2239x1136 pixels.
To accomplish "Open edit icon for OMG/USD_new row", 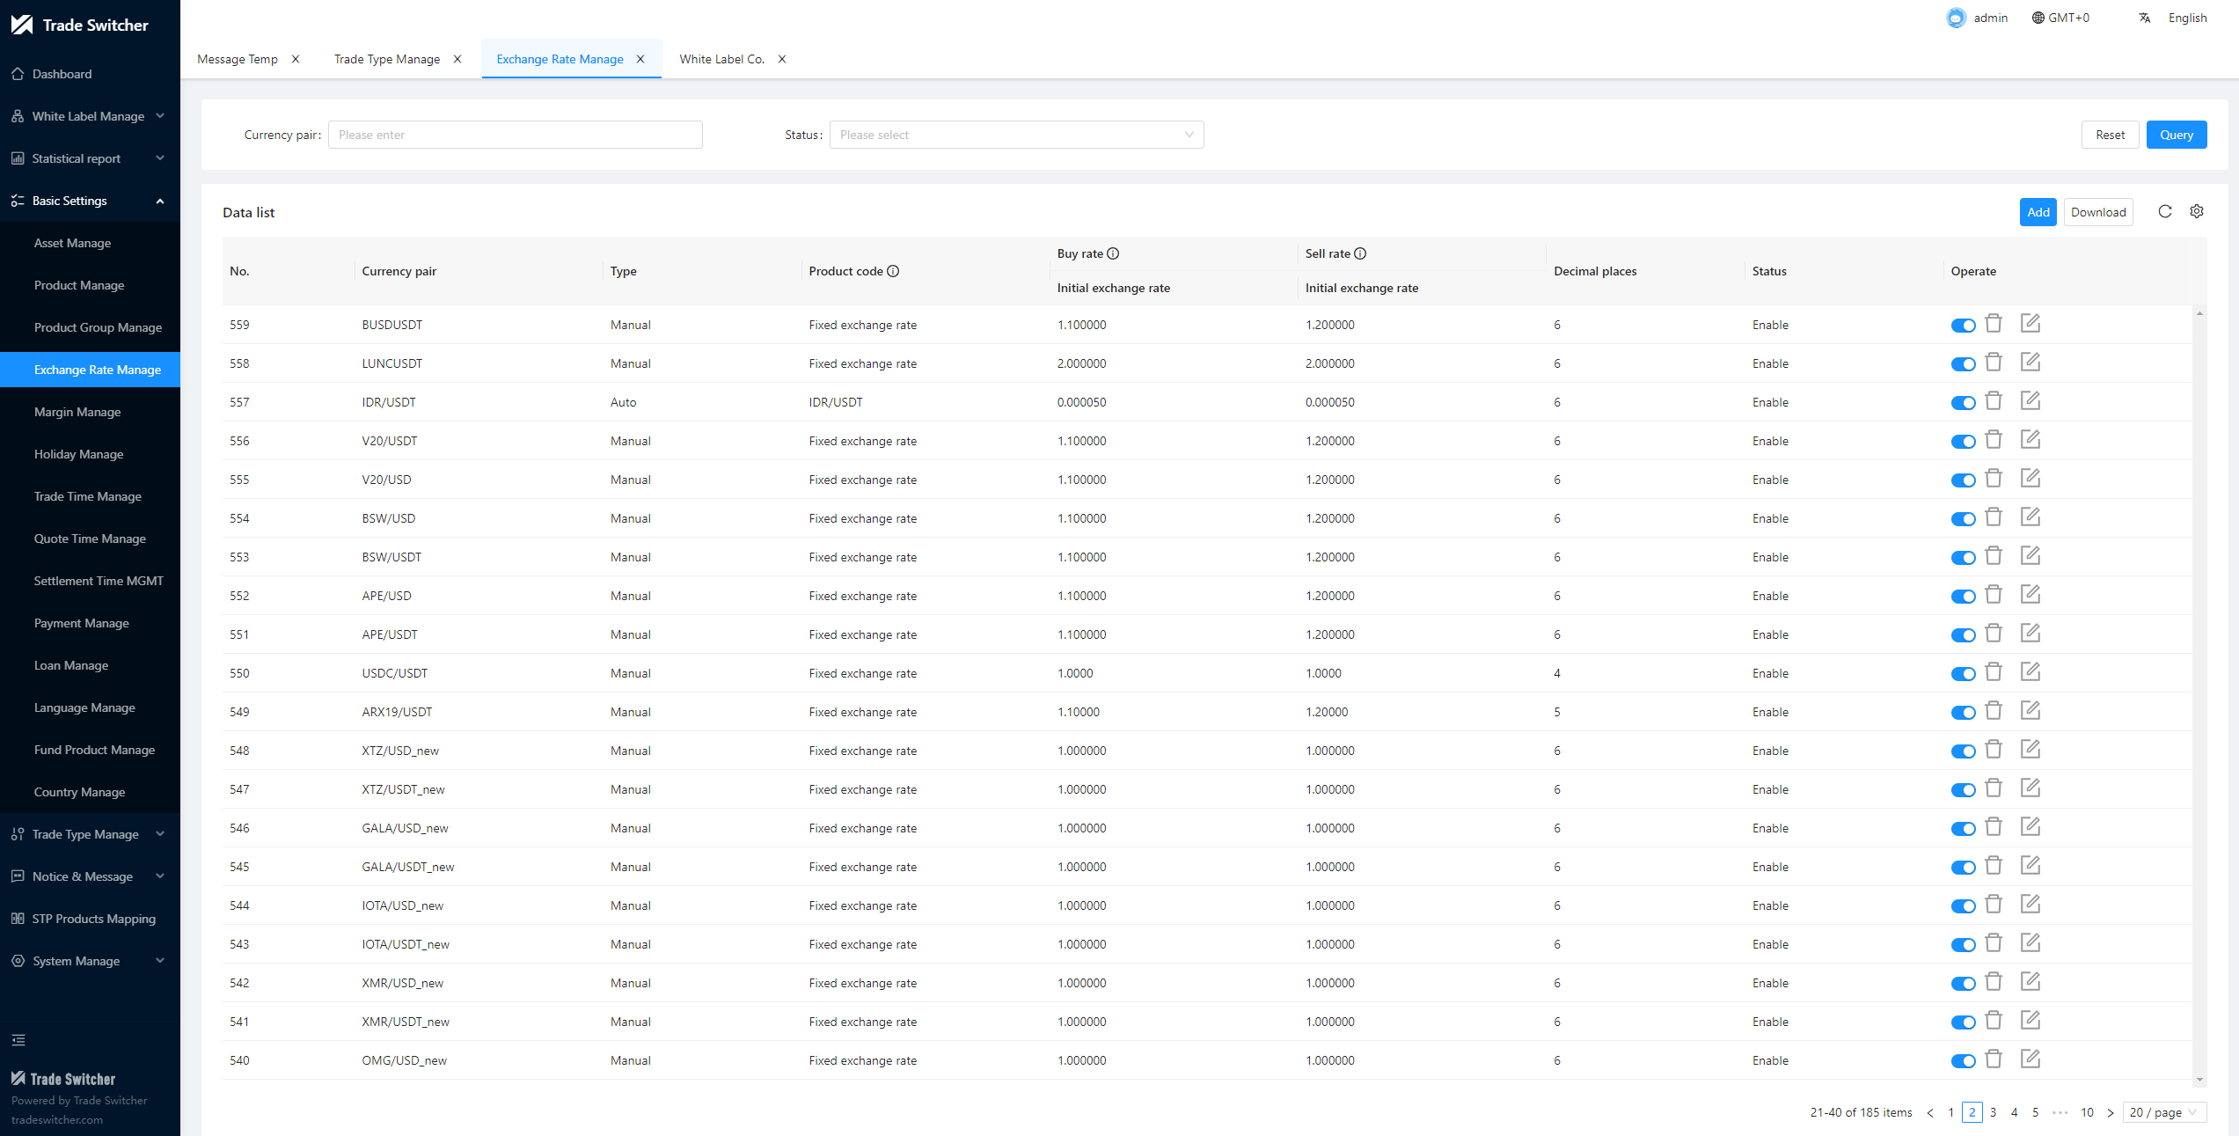I will (x=2030, y=1059).
